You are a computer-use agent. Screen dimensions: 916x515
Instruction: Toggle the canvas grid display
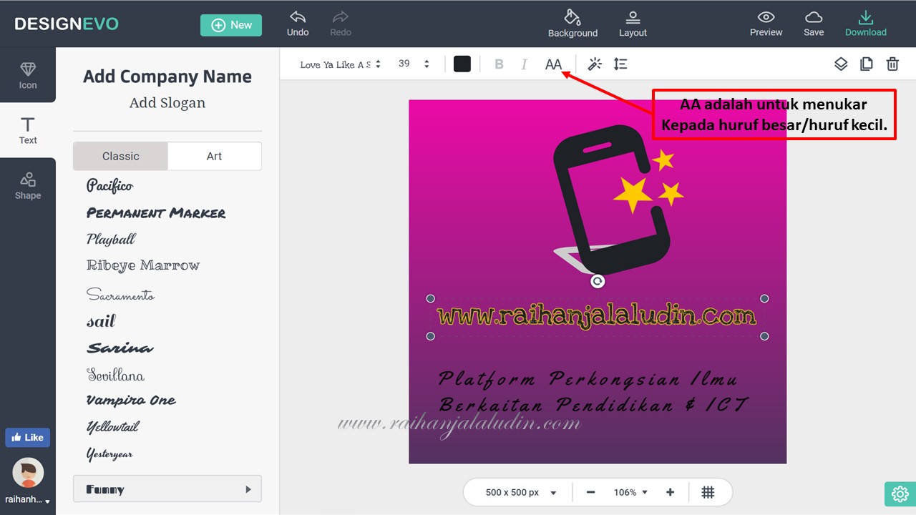click(708, 492)
